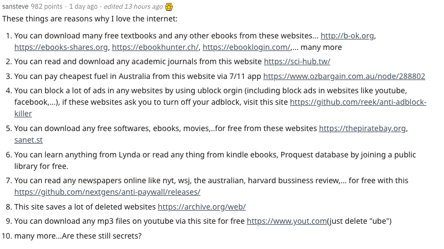Click the gold award icon
Image resolution: width=444 pixels, height=249 pixels.
(171, 7)
